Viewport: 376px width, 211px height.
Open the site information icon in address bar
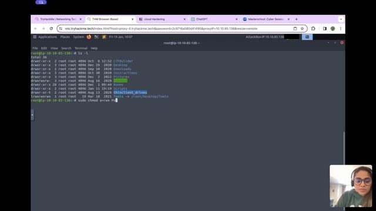point(61,29)
